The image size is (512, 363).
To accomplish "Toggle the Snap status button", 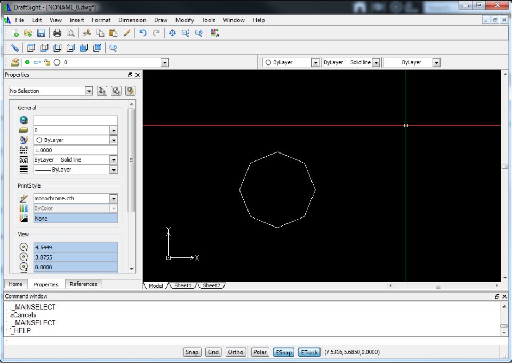I will pyautogui.click(x=192, y=352).
